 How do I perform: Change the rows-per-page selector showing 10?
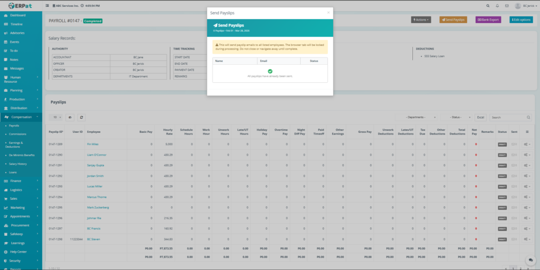55,117
